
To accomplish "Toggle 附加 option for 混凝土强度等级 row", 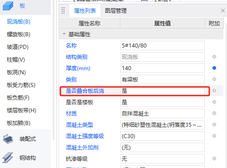I will (x=214, y=136).
